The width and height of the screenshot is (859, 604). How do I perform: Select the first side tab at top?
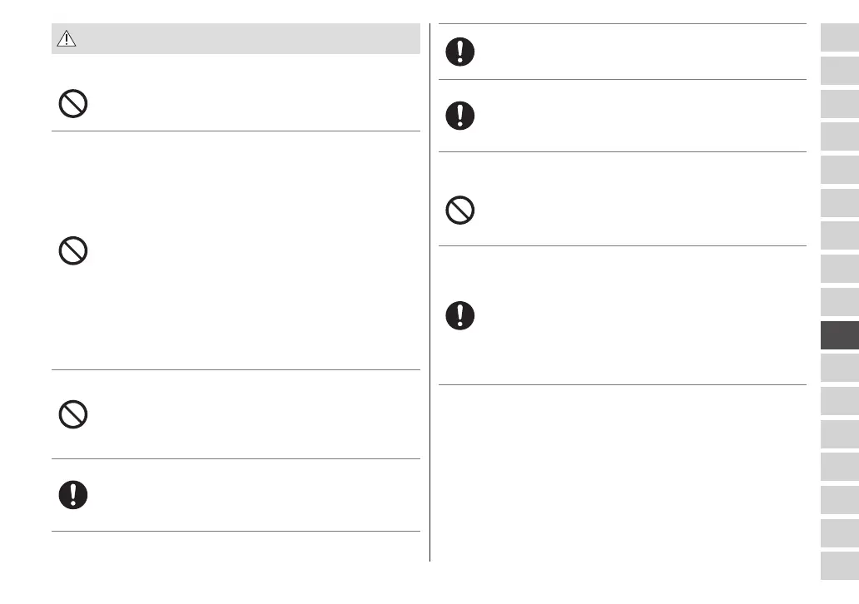(x=839, y=37)
